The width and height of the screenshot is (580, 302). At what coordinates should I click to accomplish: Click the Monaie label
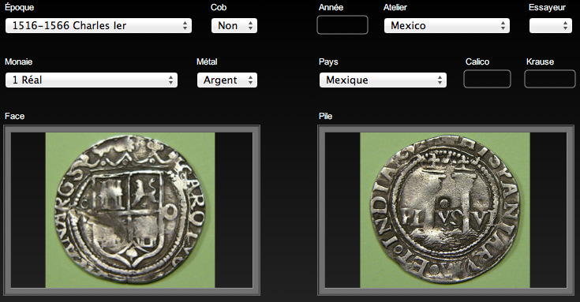pos(18,62)
